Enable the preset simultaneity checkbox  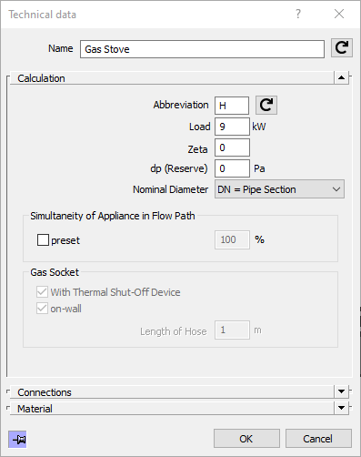coord(43,239)
